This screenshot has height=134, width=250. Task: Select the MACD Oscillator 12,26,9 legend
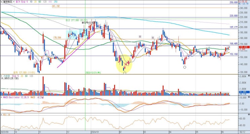16,97
